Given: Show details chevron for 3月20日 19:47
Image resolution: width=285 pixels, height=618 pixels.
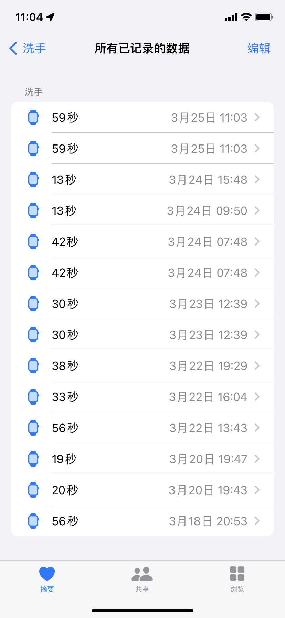Looking at the screenshot, I should pos(257,459).
